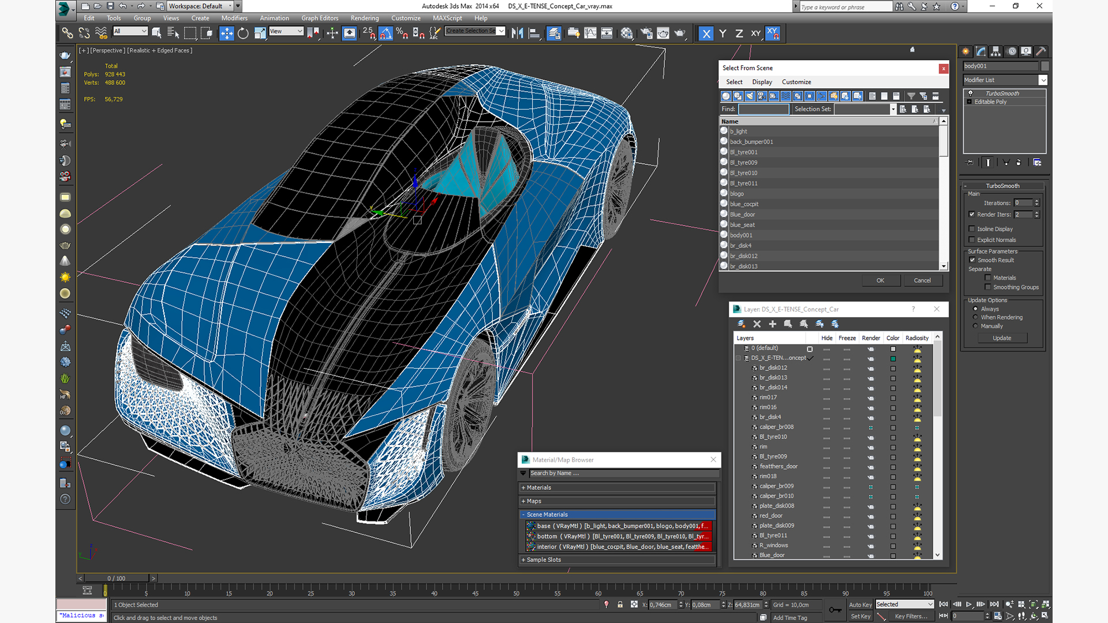Image resolution: width=1108 pixels, height=623 pixels.
Task: Click the Bind to Space Warp icon
Action: [x=101, y=33]
